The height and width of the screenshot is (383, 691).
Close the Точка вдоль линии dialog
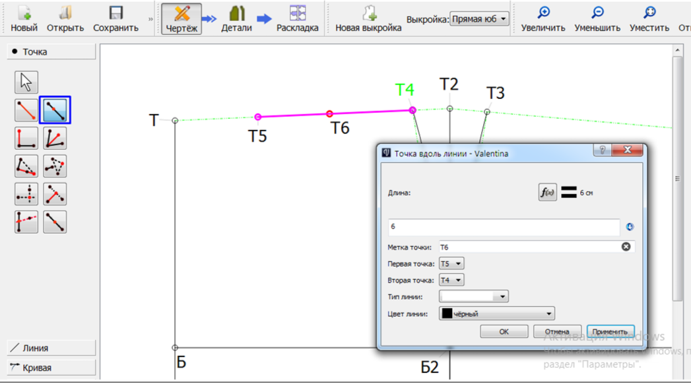pyautogui.click(x=628, y=150)
